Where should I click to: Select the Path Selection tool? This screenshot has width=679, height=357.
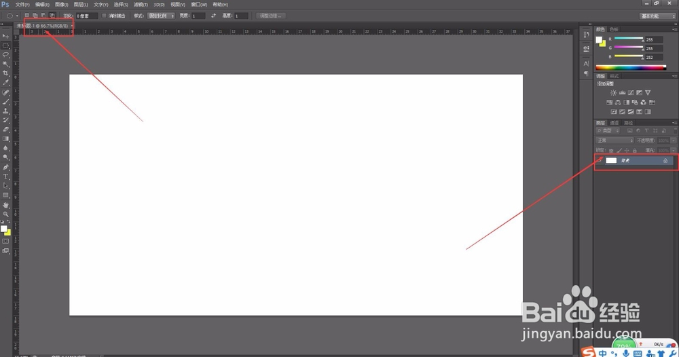pyautogui.click(x=5, y=186)
